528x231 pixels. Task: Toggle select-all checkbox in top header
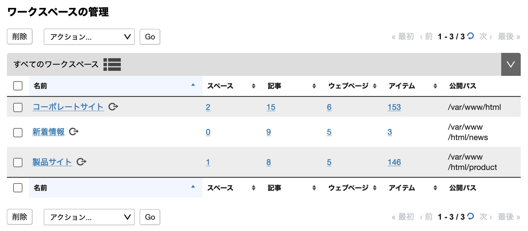pyautogui.click(x=18, y=86)
